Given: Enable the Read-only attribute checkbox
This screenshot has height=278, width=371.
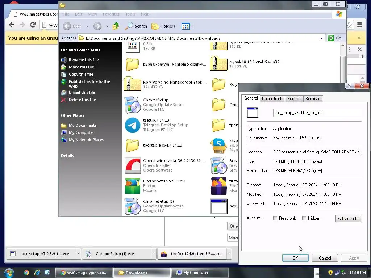Looking at the screenshot, I should click(x=275, y=218).
